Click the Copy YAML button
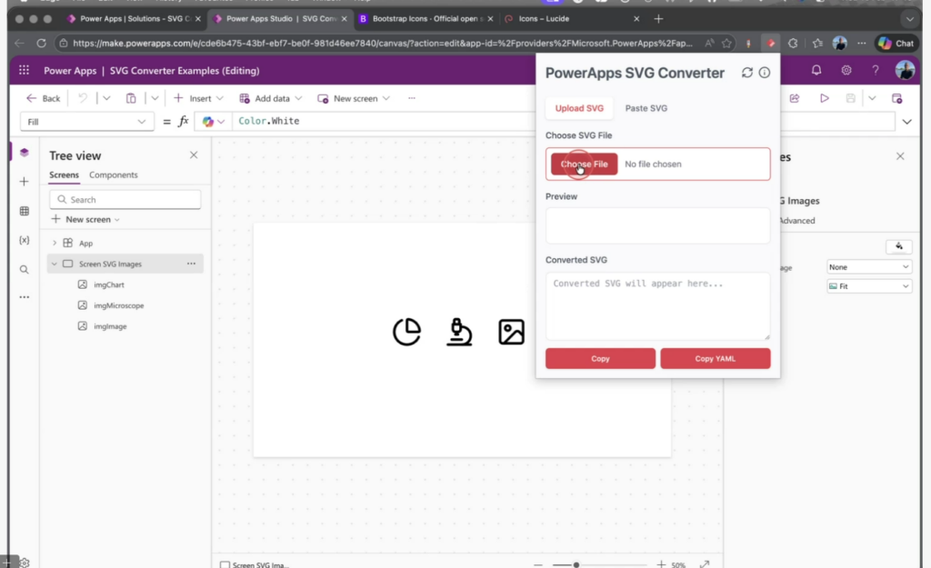The width and height of the screenshot is (931, 568). pyautogui.click(x=715, y=358)
